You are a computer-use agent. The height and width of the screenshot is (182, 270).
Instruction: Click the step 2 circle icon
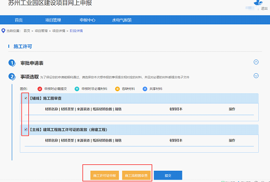pos(12,77)
